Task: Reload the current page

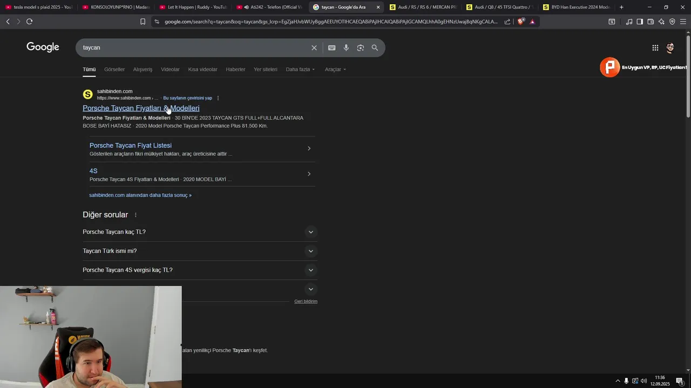Action: coord(29,22)
